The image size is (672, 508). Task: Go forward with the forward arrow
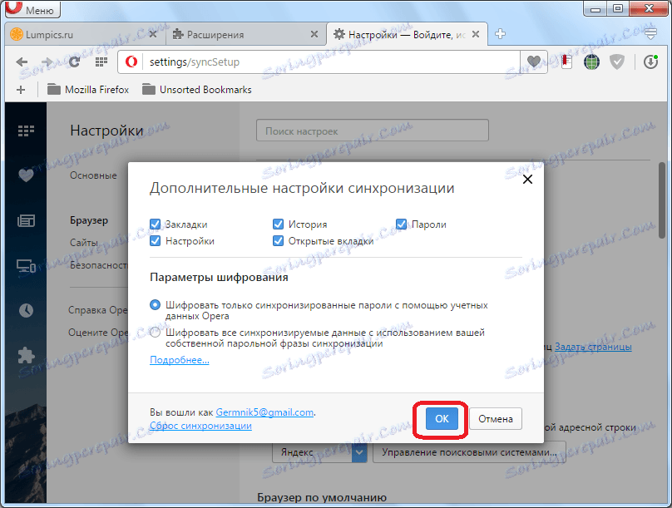[47, 62]
